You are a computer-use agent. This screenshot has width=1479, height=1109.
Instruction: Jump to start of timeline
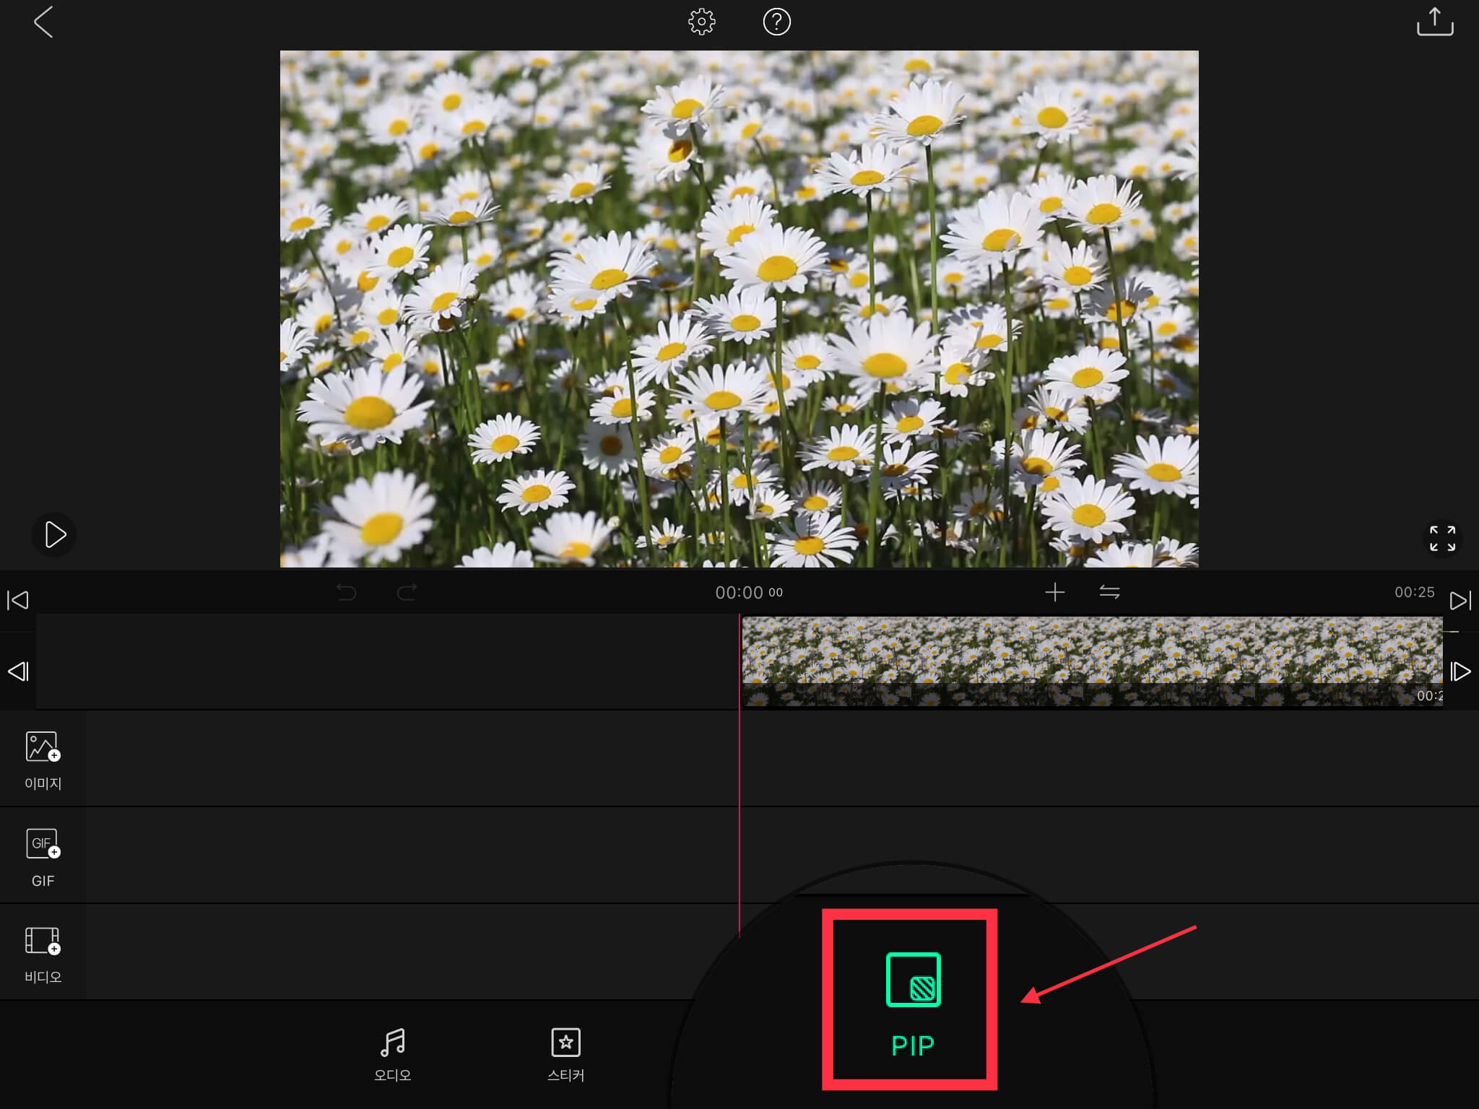coord(17,600)
